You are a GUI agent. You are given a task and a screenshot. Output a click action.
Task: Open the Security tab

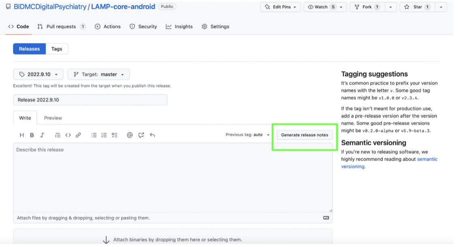[143, 27]
